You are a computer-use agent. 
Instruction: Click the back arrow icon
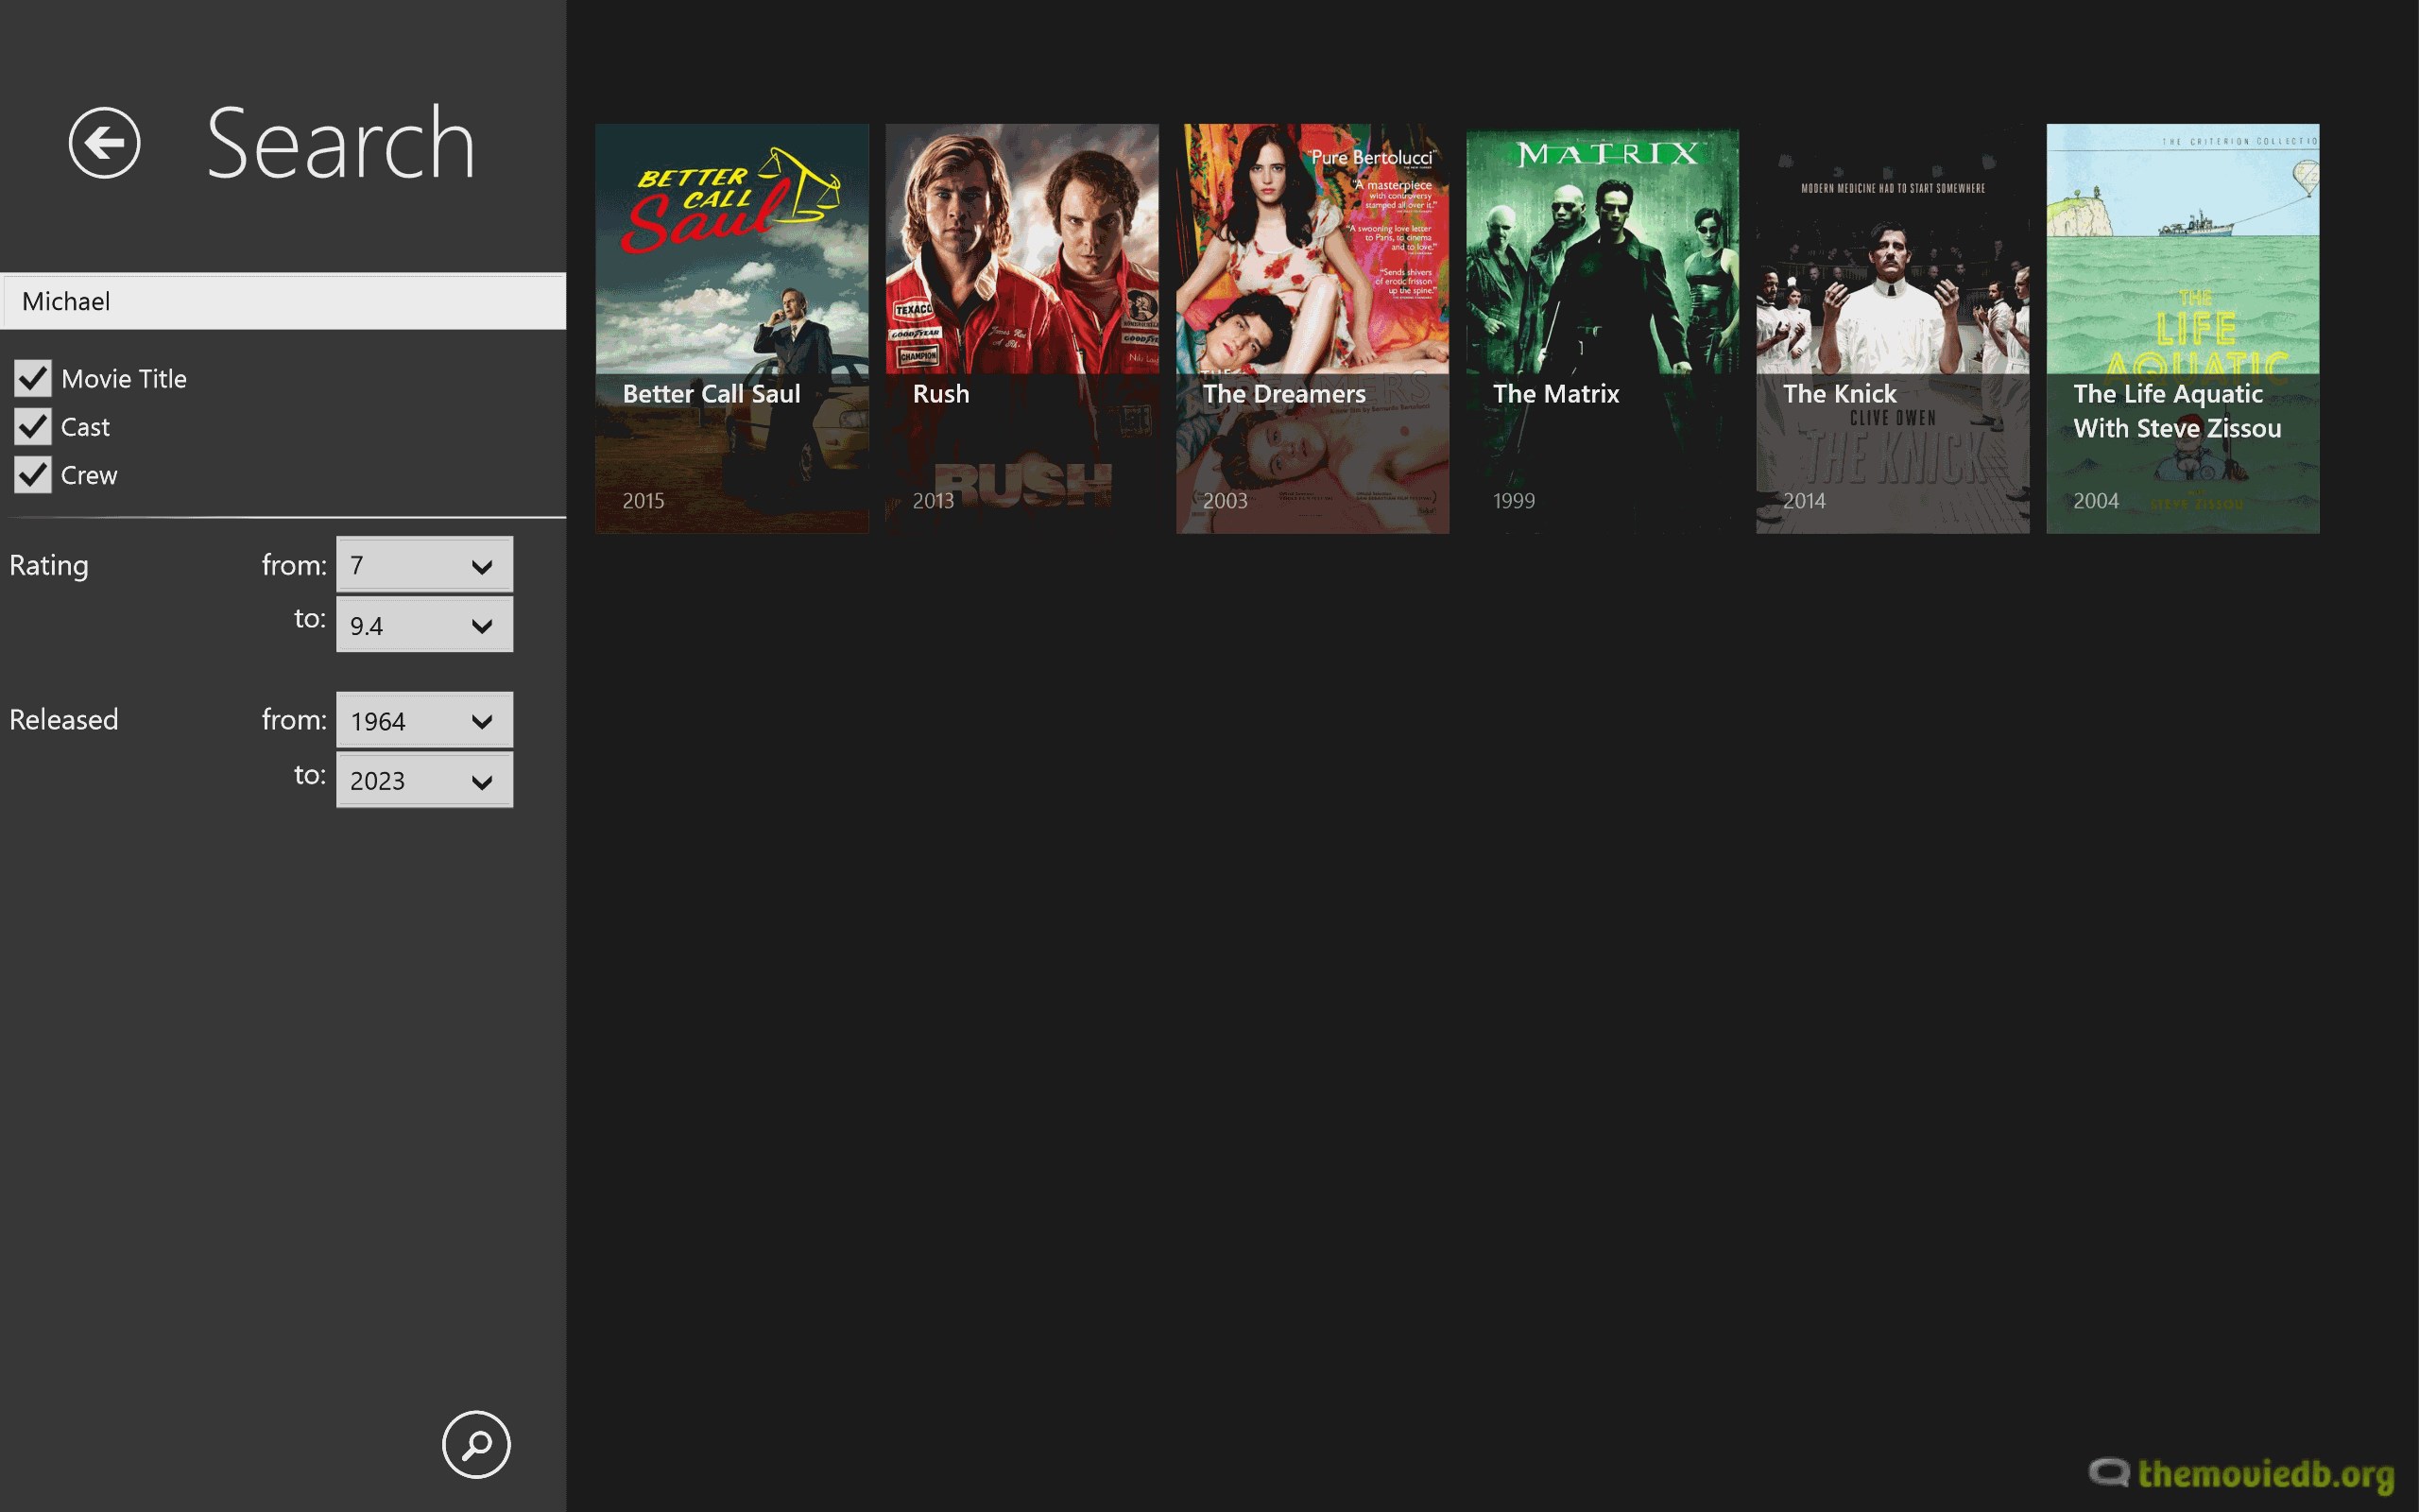(104, 143)
